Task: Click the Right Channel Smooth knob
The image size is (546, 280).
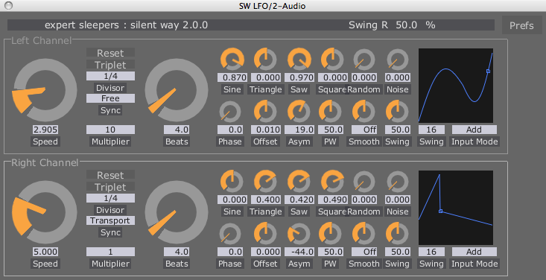Action: (x=364, y=234)
